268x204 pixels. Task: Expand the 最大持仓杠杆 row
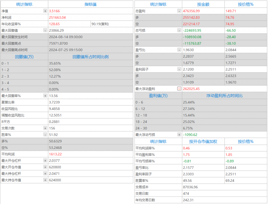[45, 173]
